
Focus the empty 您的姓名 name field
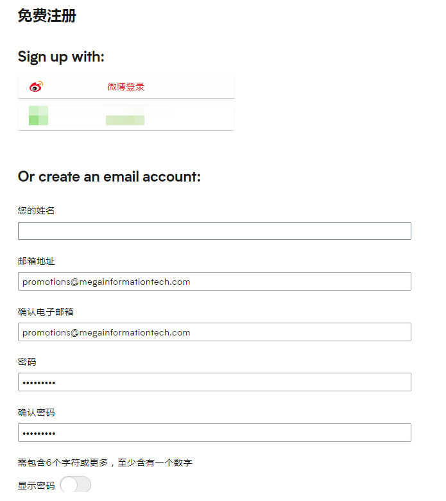point(214,231)
